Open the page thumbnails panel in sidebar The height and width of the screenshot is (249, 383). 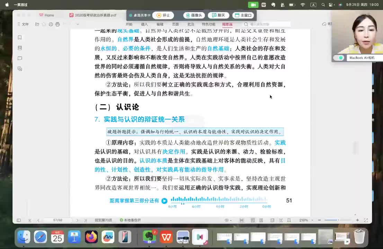(x=20, y=48)
